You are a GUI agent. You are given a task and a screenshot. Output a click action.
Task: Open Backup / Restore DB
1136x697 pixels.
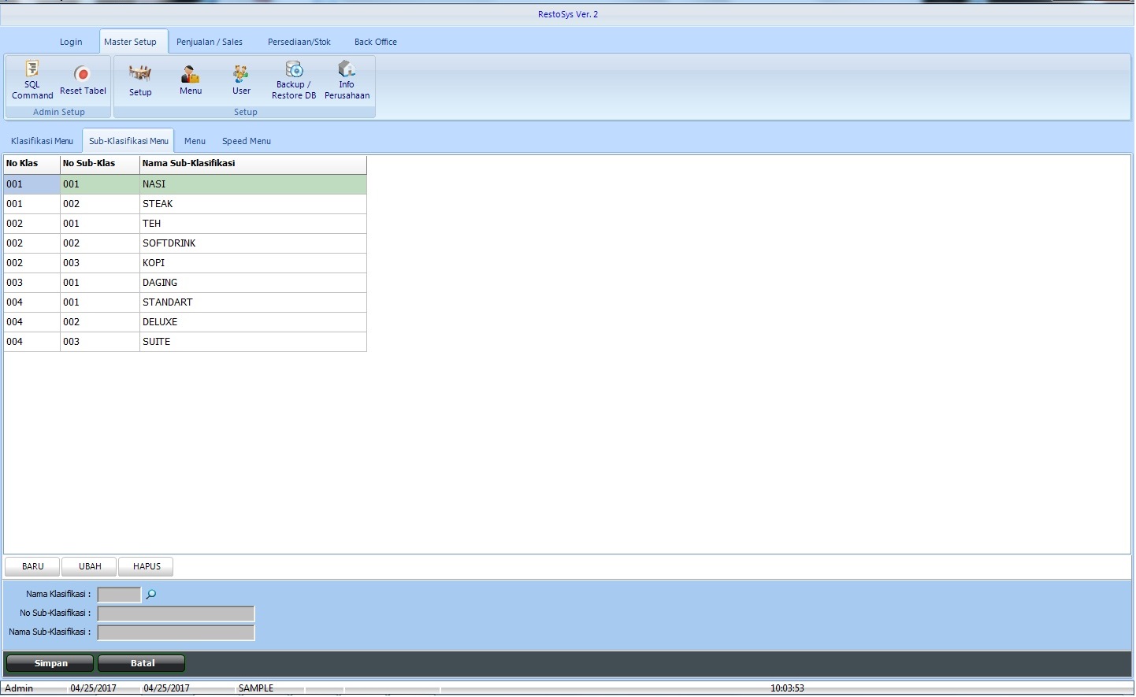[294, 80]
